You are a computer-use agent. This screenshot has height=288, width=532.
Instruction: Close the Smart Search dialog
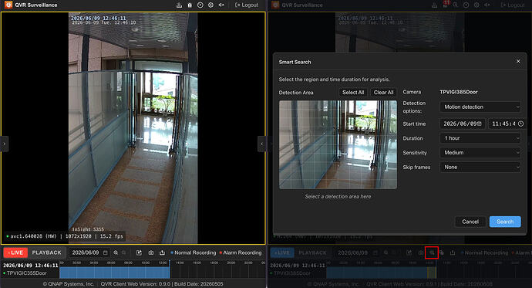(x=518, y=62)
